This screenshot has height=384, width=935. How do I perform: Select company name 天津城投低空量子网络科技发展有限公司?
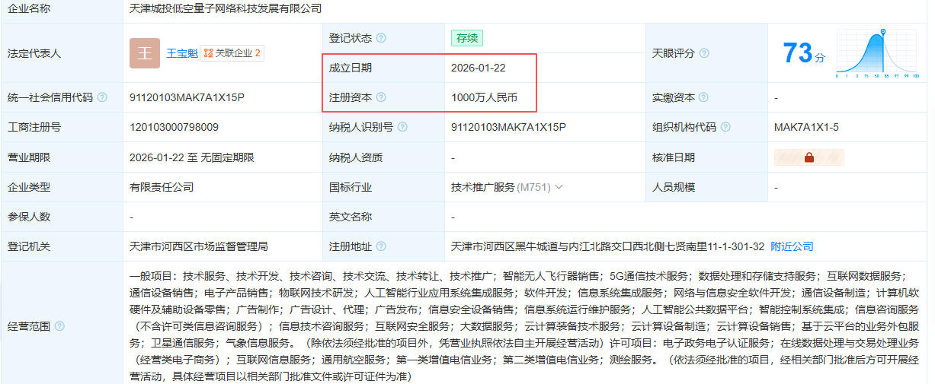pyautogui.click(x=226, y=9)
